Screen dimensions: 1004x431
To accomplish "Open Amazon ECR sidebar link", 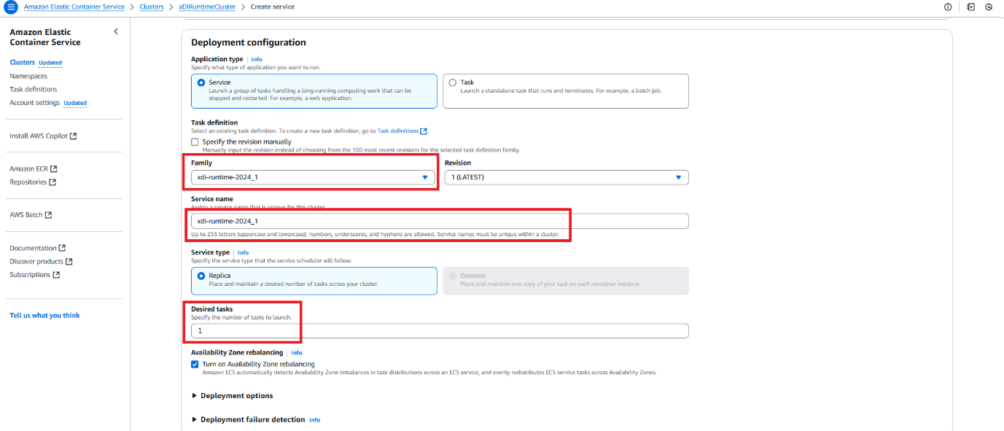I will [x=28, y=169].
